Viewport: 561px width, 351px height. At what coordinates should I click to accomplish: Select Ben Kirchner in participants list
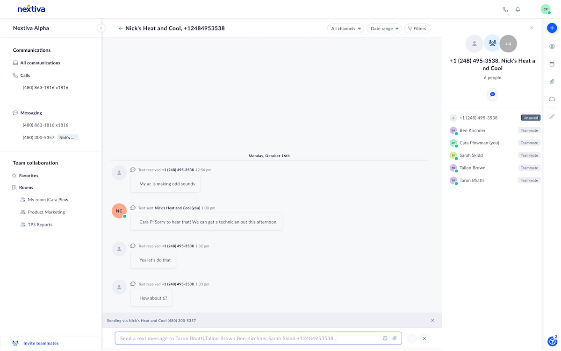[x=472, y=130]
